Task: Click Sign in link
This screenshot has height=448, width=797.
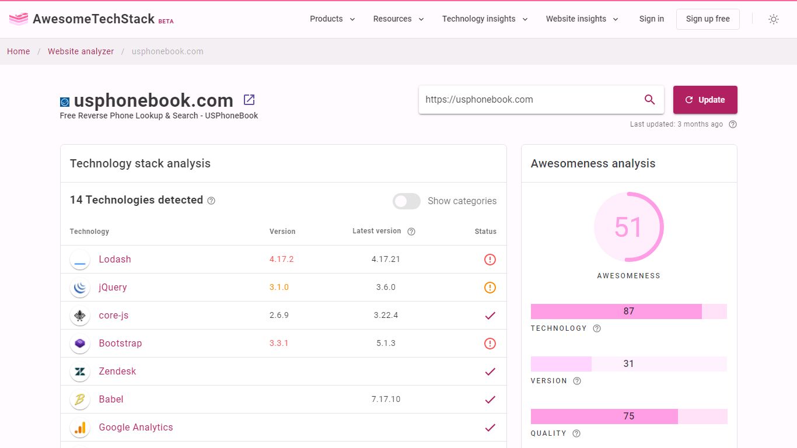Action: [652, 19]
